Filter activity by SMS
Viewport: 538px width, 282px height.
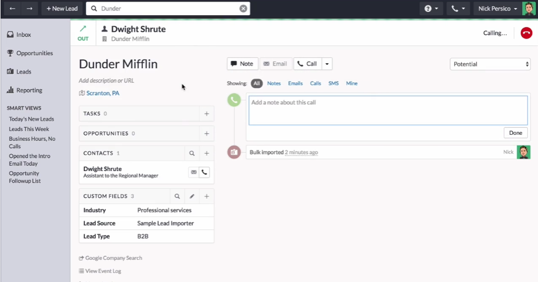333,83
